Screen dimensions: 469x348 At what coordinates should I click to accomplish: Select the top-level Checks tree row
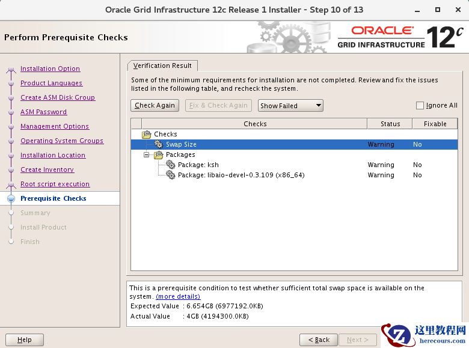(294, 134)
